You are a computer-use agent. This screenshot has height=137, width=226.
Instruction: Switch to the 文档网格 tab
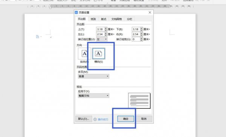tap(116, 19)
